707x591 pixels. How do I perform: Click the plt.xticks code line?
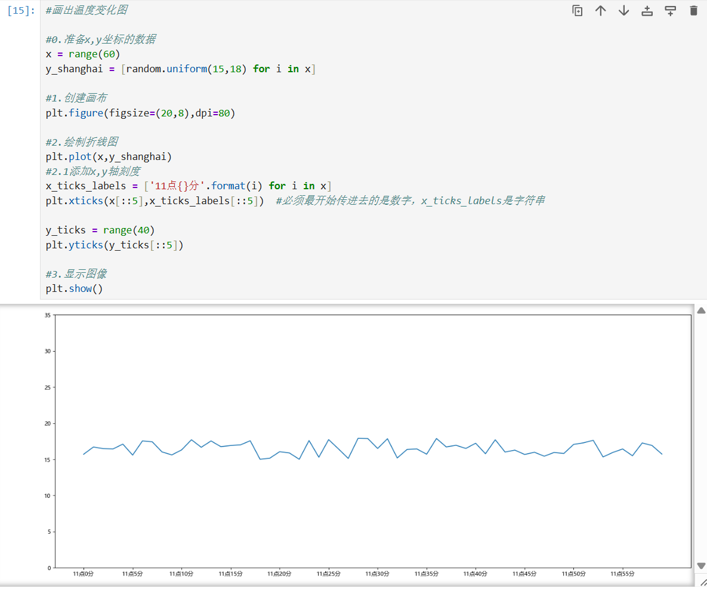click(x=155, y=201)
